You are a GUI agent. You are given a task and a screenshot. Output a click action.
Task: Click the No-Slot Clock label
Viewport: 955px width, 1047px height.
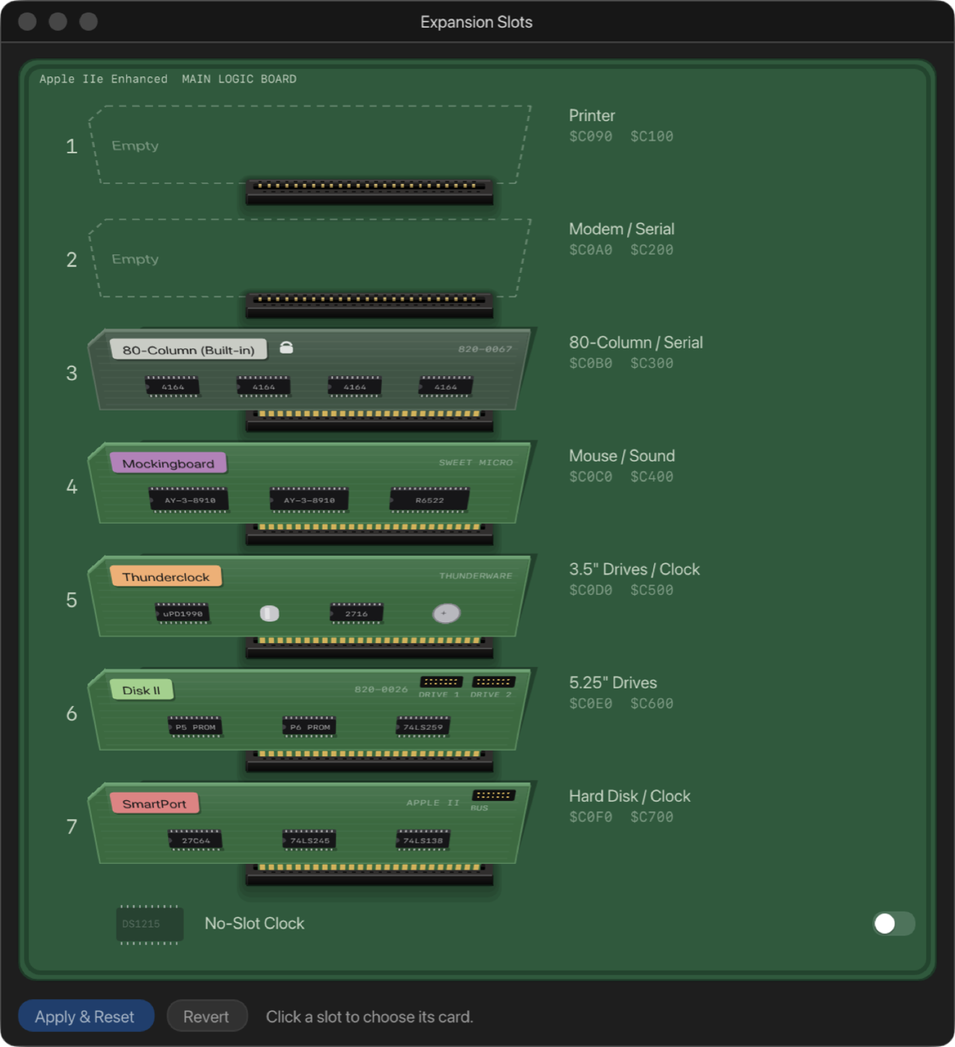click(x=255, y=924)
